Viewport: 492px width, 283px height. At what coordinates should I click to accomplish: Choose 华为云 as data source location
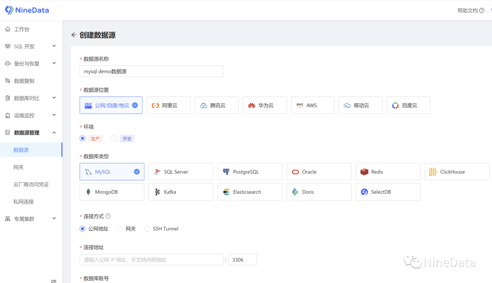(265, 105)
